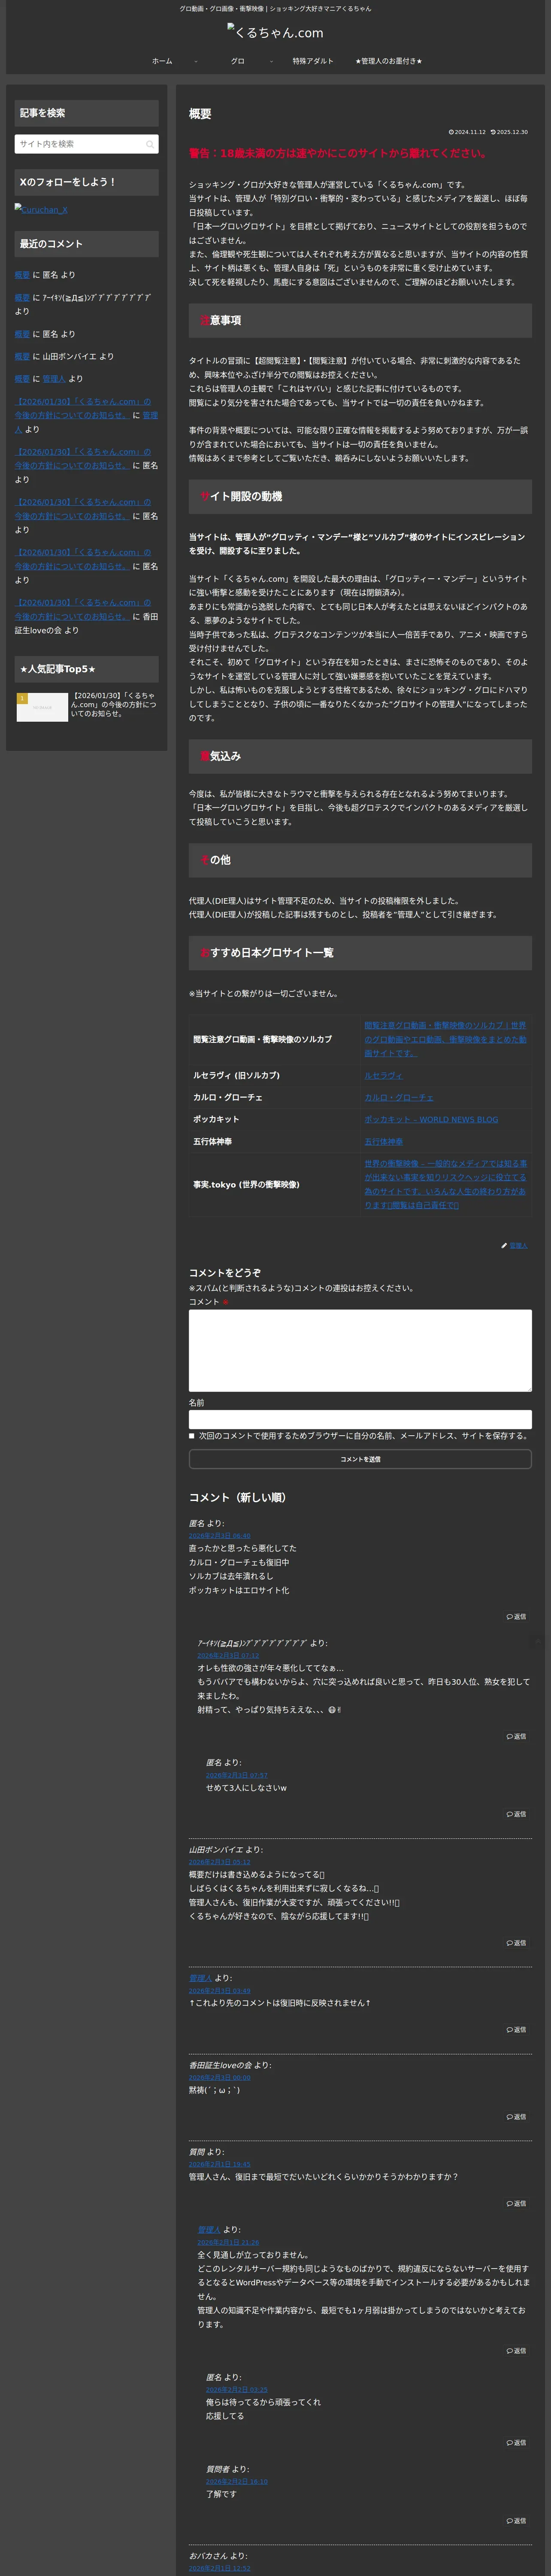Click the date link under 山田ボンバイエ's comment
Image resolution: width=551 pixels, height=2576 pixels.
tap(220, 1862)
